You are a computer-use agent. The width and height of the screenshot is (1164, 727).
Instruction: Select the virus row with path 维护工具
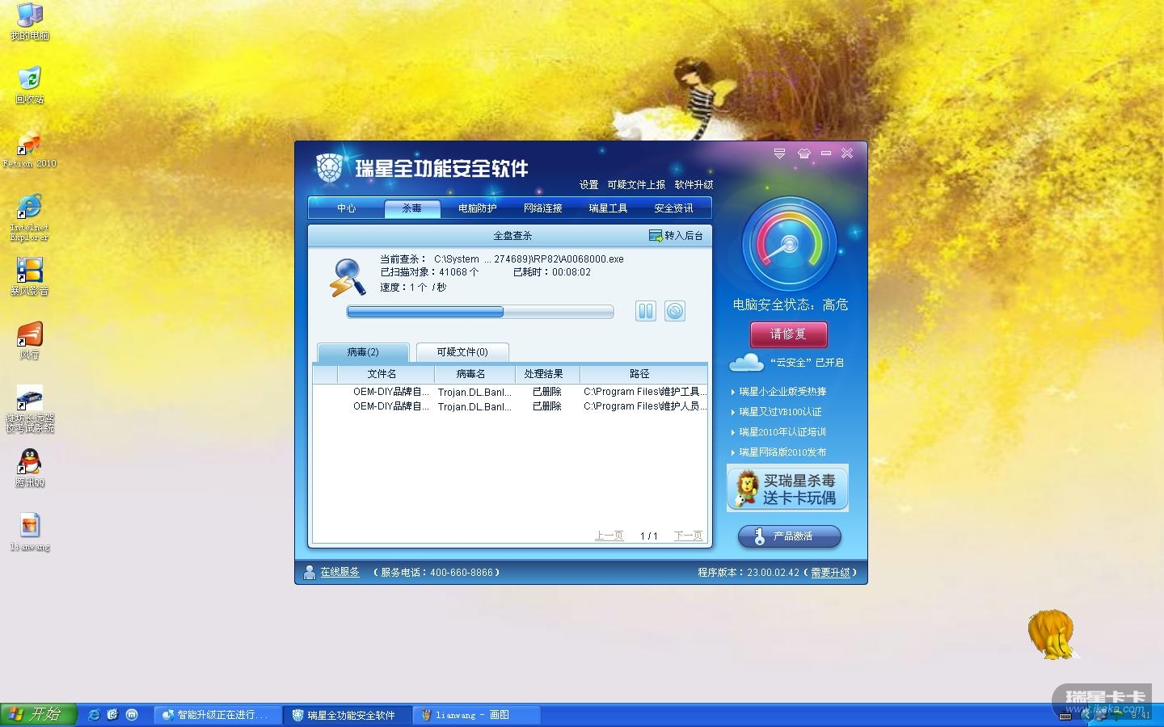(x=510, y=392)
